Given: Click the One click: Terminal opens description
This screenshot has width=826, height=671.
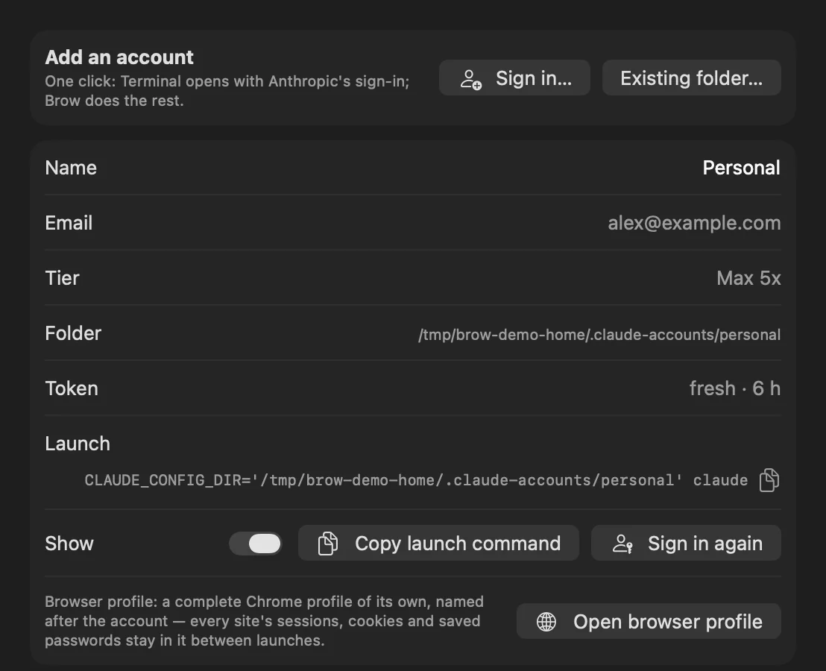Looking at the screenshot, I should (x=227, y=91).
